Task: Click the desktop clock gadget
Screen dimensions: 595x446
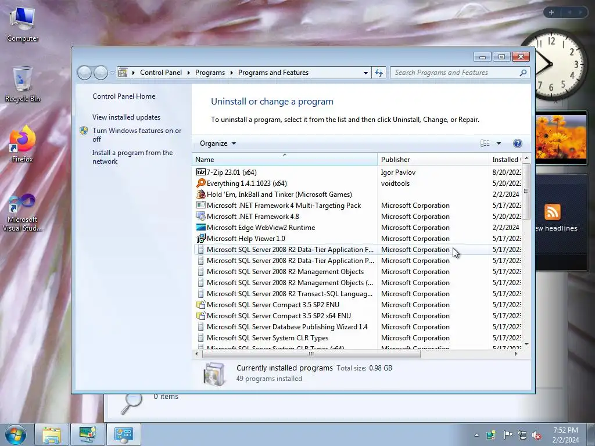Action: (552, 65)
